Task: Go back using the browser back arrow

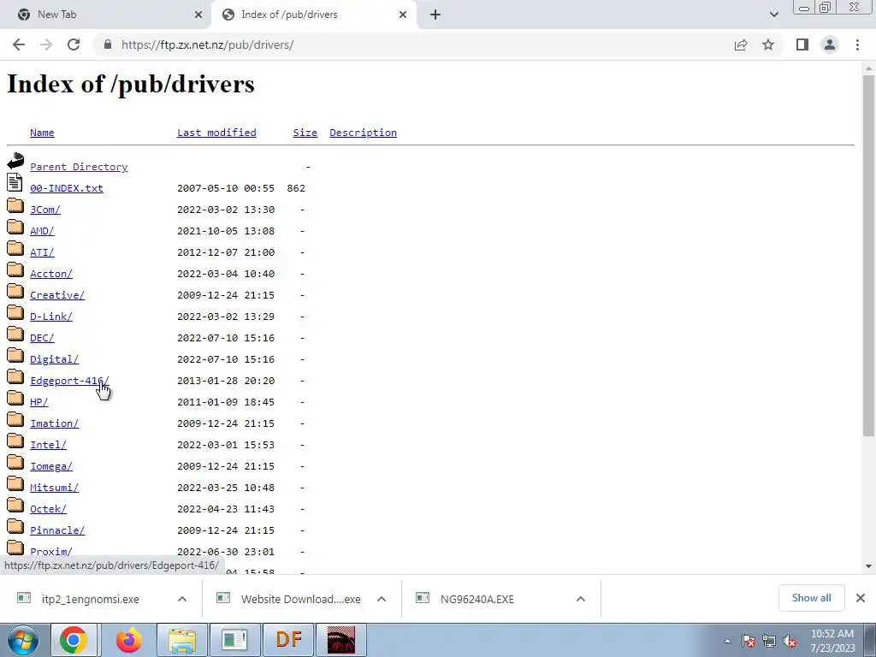Action: click(19, 44)
